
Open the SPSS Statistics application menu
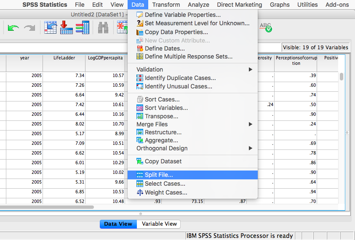coord(45,5)
